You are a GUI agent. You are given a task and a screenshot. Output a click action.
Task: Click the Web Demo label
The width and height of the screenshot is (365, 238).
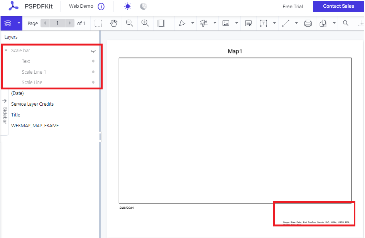click(x=81, y=6)
